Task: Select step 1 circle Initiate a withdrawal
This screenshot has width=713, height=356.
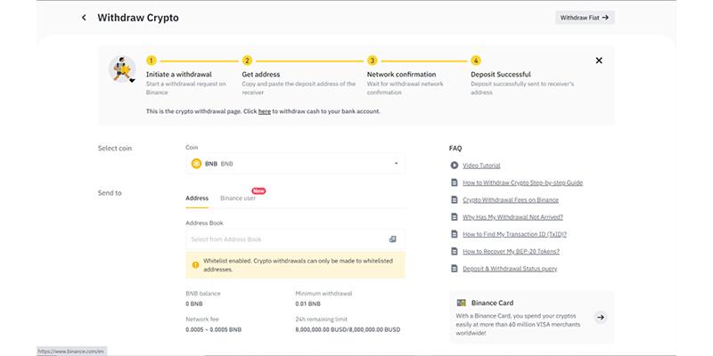Action: tap(151, 61)
